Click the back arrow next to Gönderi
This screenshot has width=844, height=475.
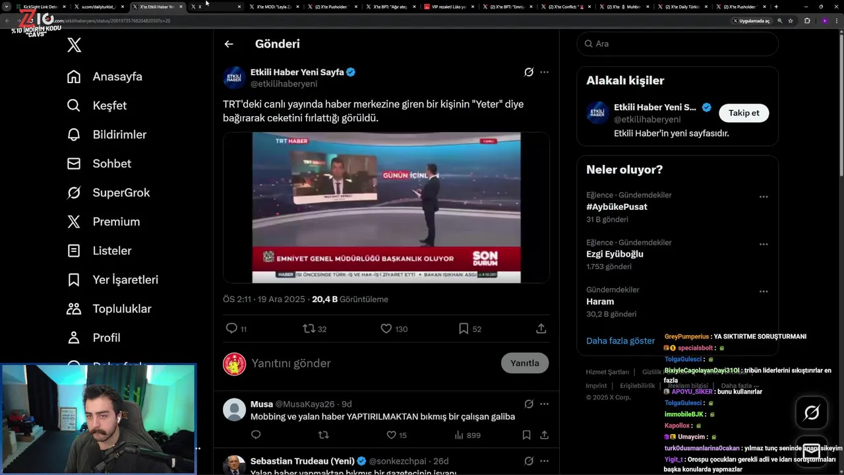tap(229, 44)
